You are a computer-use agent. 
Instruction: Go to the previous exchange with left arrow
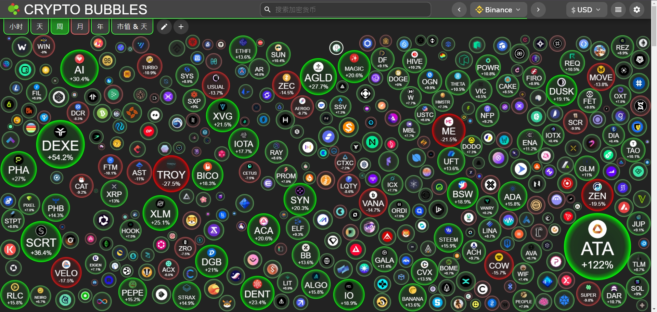[x=459, y=10]
